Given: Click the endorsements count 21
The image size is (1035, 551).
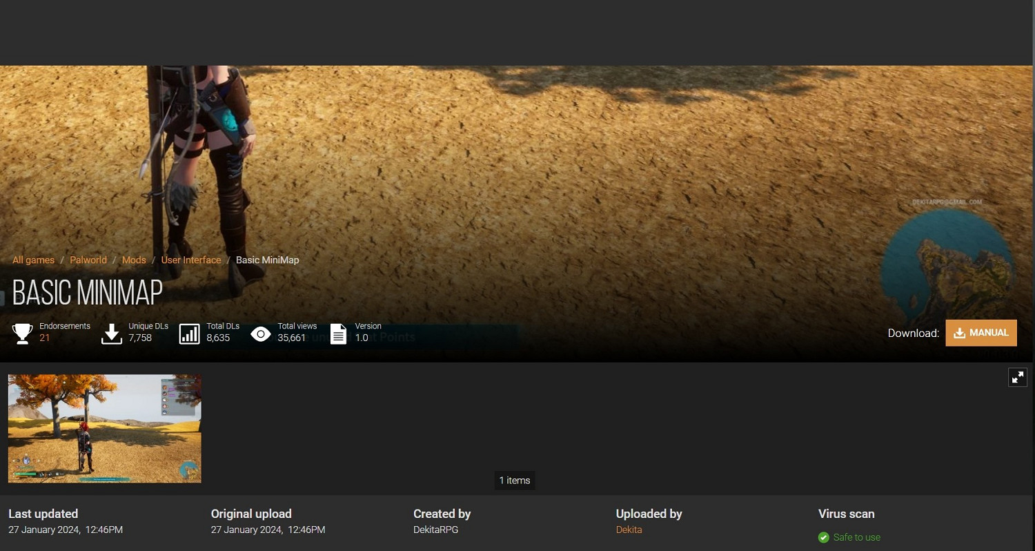Looking at the screenshot, I should pos(45,338).
